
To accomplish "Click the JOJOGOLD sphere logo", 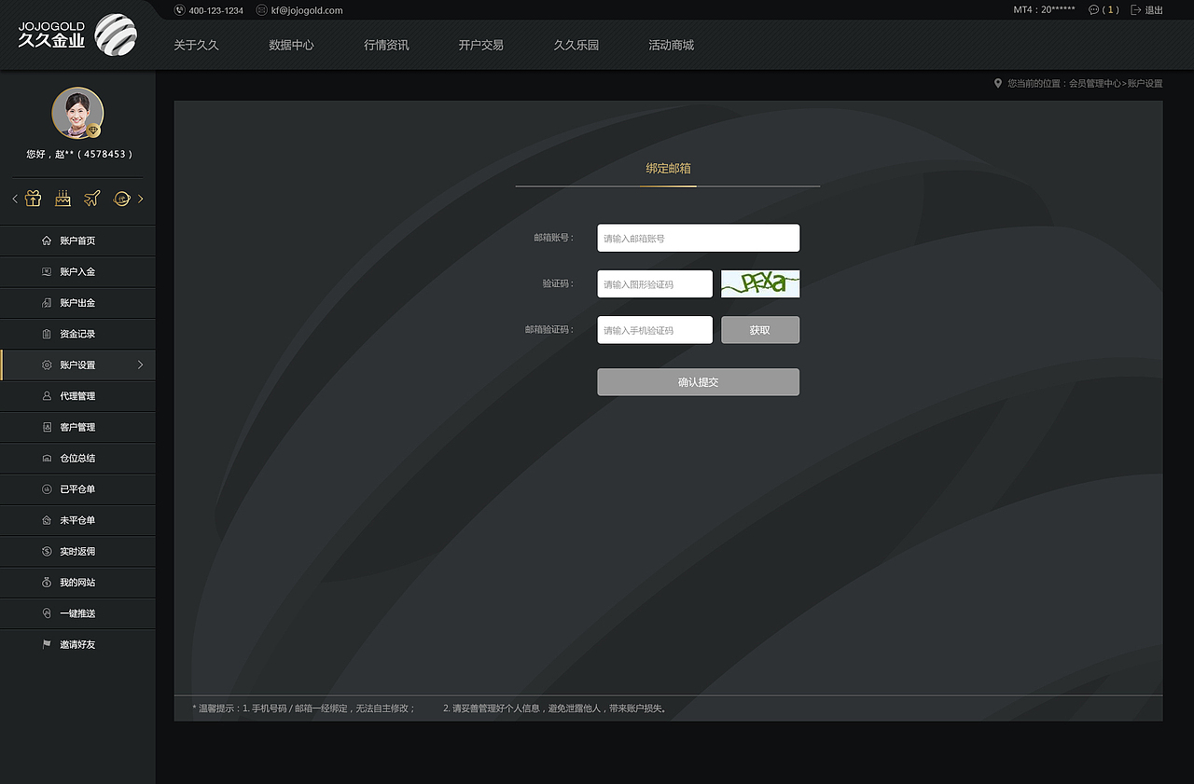I will (116, 34).
